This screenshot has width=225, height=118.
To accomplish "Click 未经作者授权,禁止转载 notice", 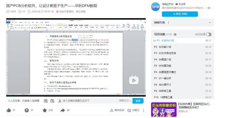I will tap(71, 11).
